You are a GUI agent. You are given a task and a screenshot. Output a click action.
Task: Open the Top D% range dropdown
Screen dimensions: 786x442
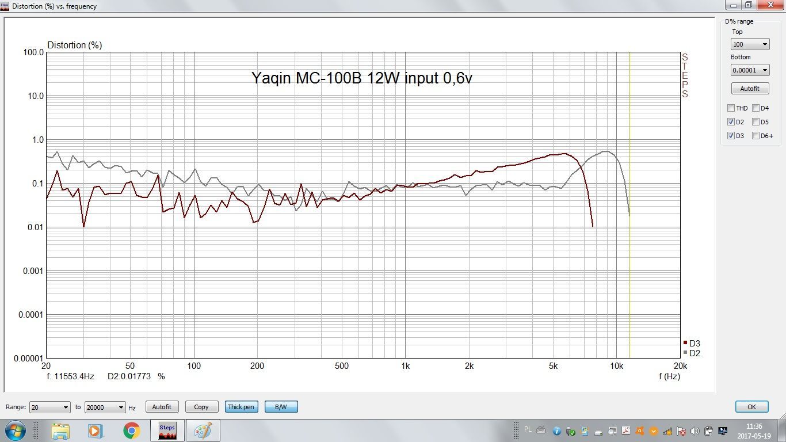coord(750,44)
